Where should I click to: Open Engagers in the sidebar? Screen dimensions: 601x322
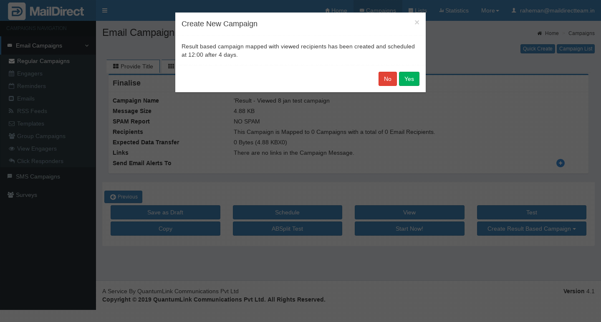[30, 73]
